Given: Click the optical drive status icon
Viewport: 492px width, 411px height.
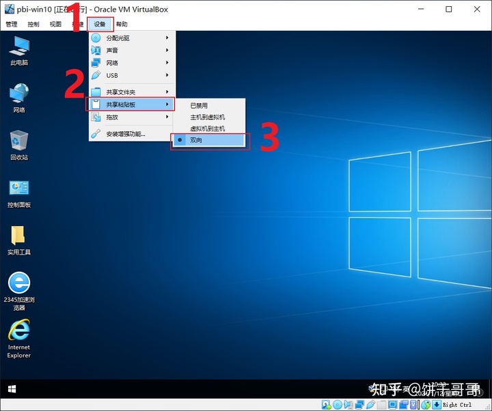Looking at the screenshot, I should point(338,405).
